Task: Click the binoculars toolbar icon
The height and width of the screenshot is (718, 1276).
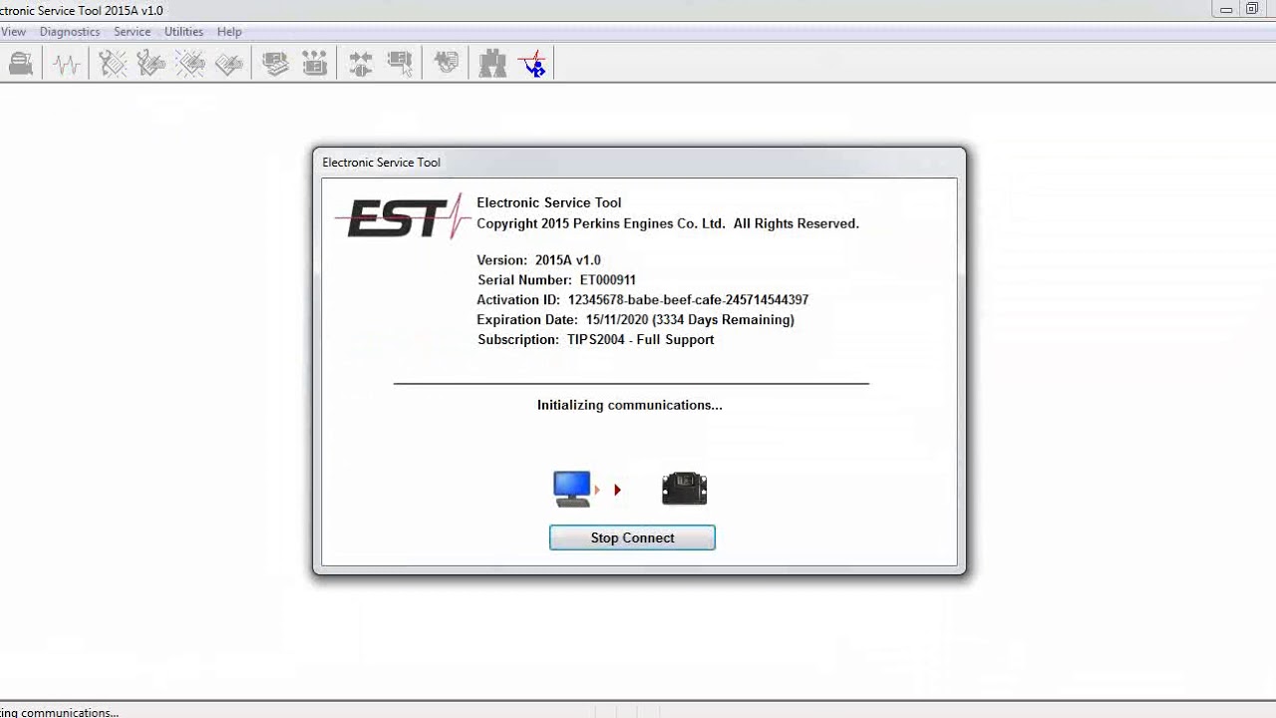Action: 492,65
